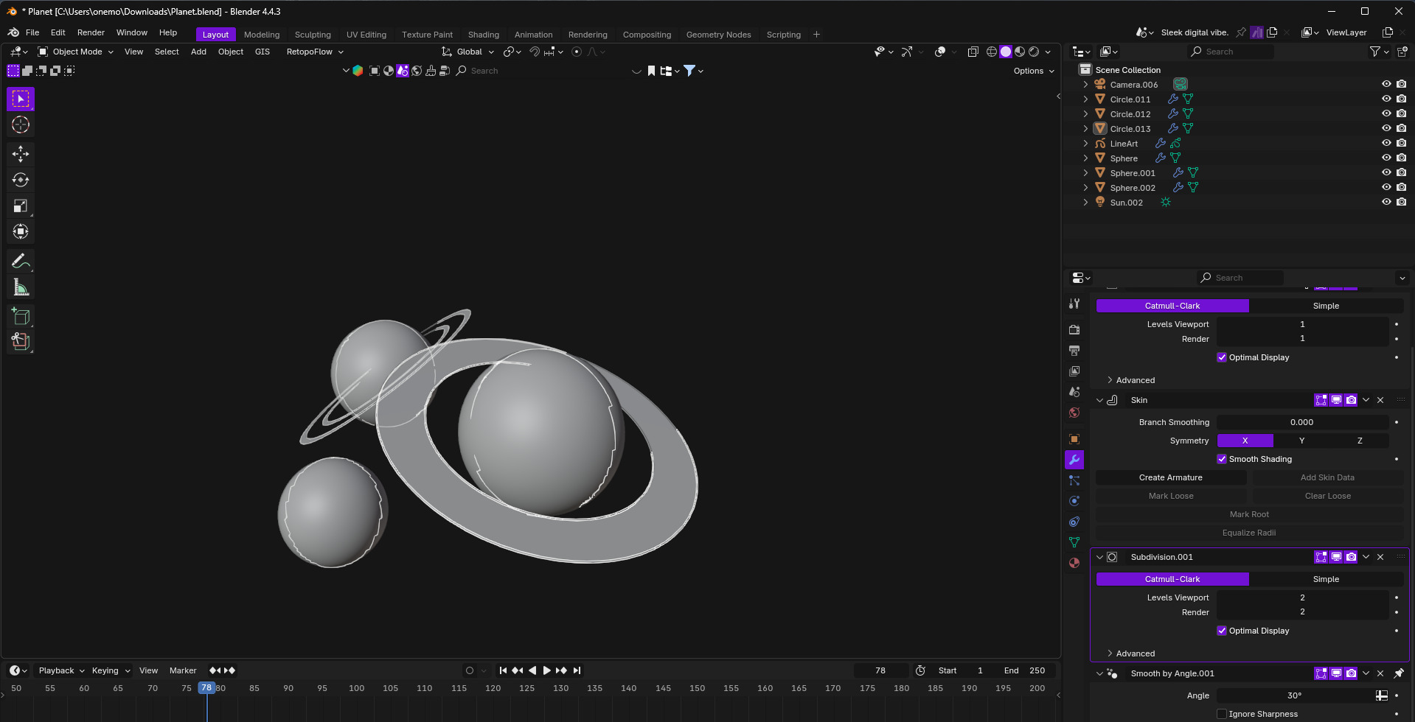The height and width of the screenshot is (722, 1415).
Task: Open the Physics properties tab
Action: [1074, 501]
